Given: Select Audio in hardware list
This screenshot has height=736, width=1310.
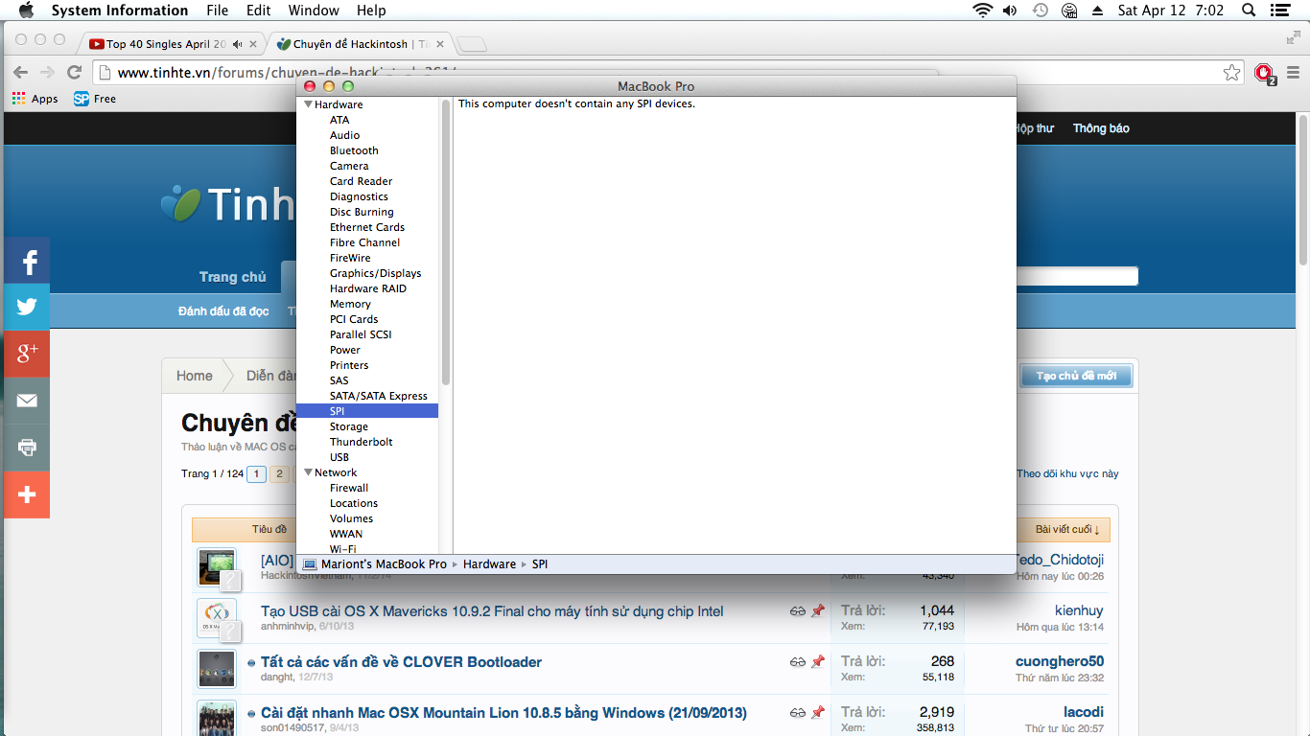Looking at the screenshot, I should pyautogui.click(x=345, y=135).
